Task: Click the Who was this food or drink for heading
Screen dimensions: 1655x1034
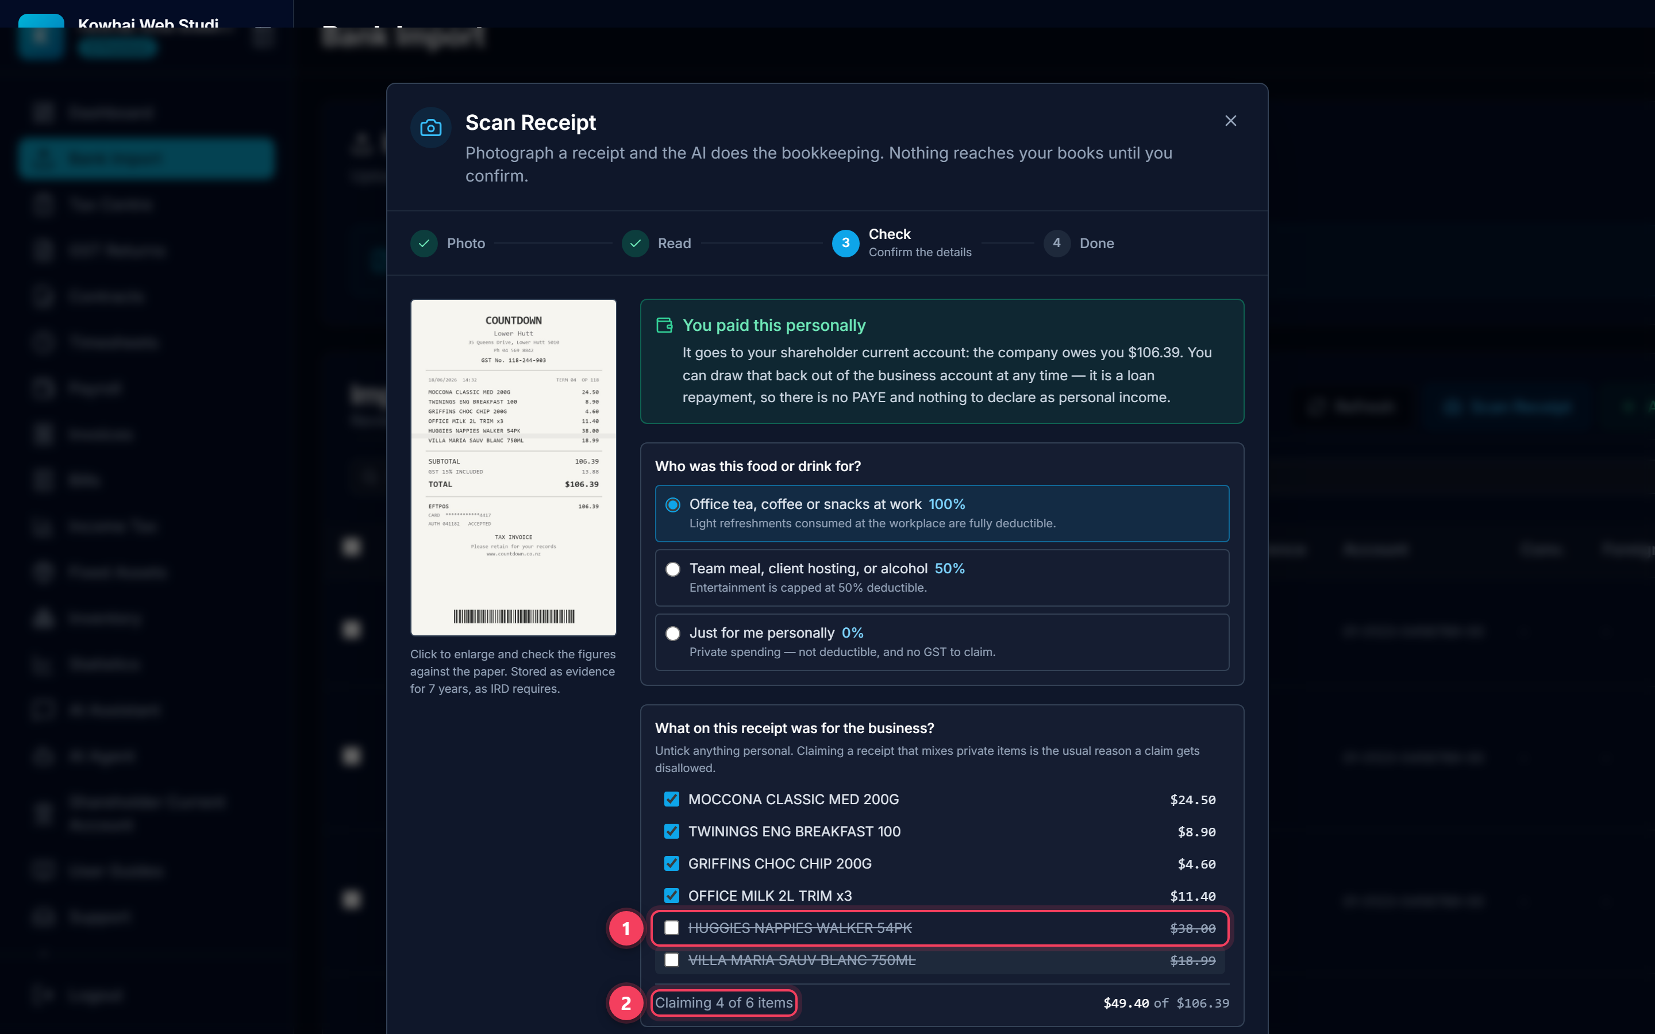Action: coord(758,466)
